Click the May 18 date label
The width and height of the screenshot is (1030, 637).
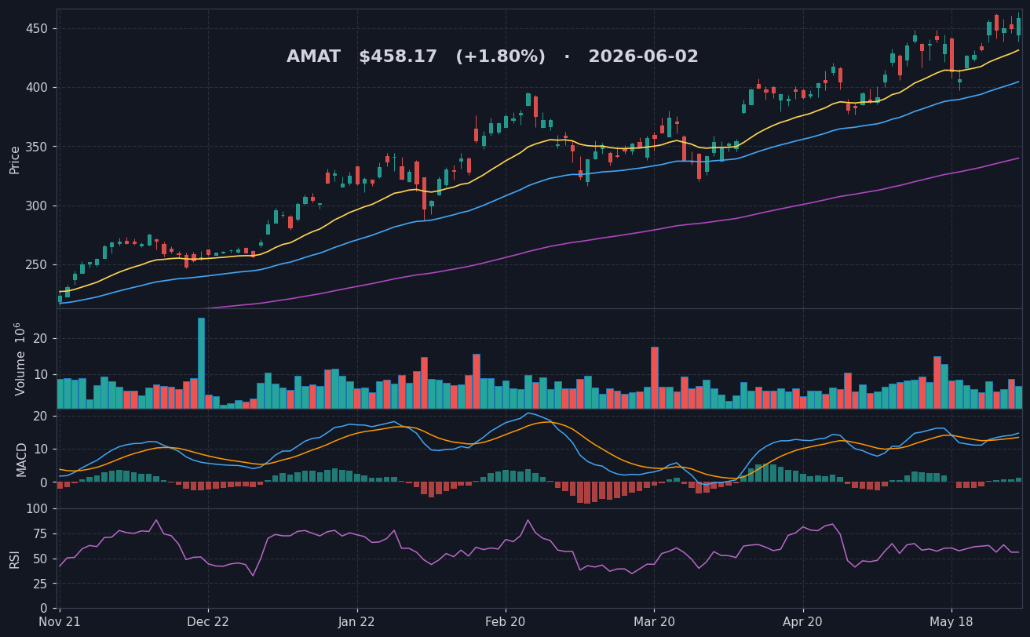[x=951, y=623]
